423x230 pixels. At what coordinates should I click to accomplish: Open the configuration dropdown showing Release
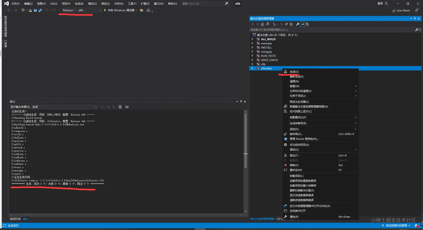69,10
